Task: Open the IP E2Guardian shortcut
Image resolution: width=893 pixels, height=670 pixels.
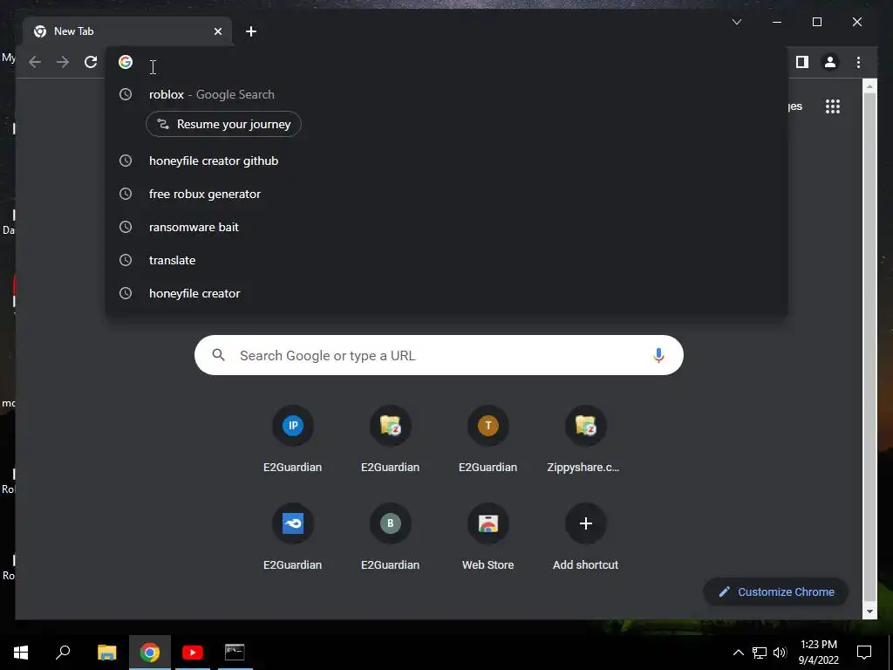Action: 293,439
